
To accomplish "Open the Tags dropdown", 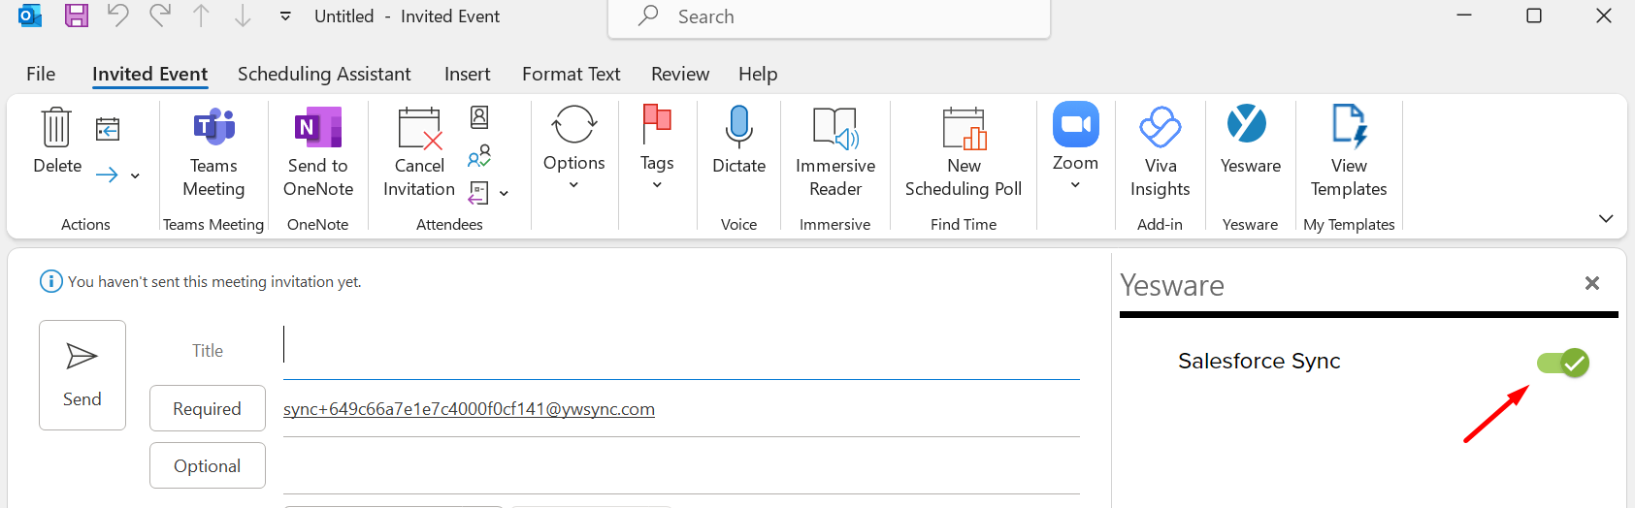I will coord(657,184).
